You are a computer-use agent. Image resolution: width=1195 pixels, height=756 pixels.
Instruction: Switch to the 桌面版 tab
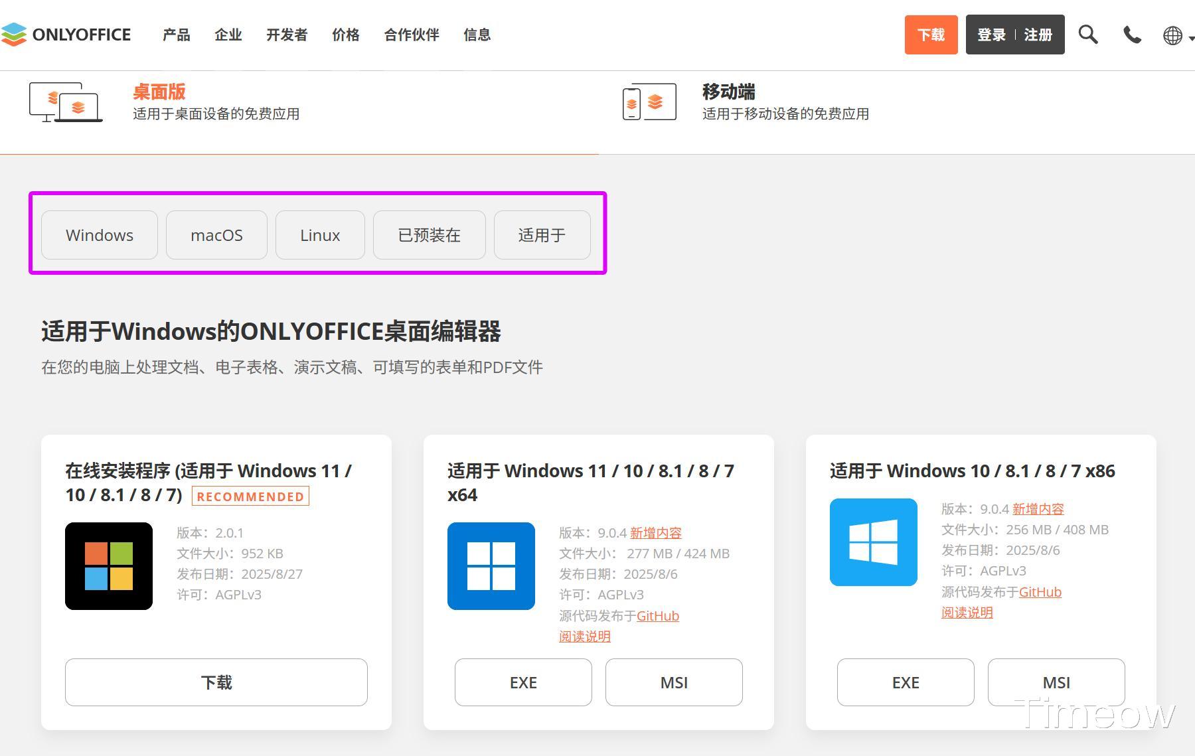pyautogui.click(x=159, y=92)
